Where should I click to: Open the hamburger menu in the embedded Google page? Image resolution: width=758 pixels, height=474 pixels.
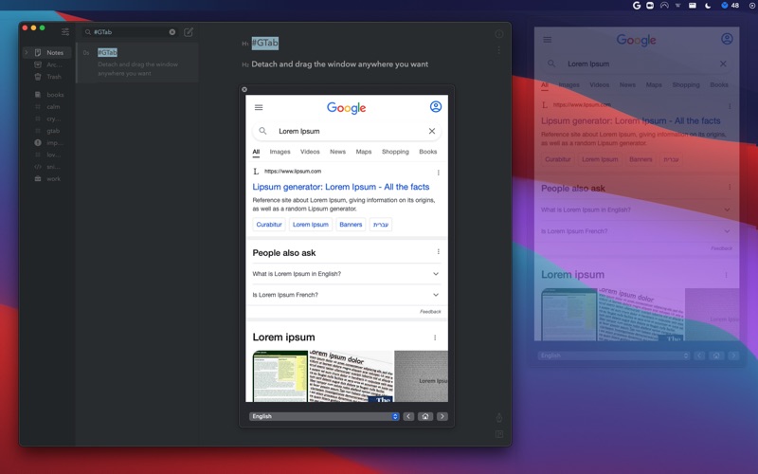tap(259, 107)
